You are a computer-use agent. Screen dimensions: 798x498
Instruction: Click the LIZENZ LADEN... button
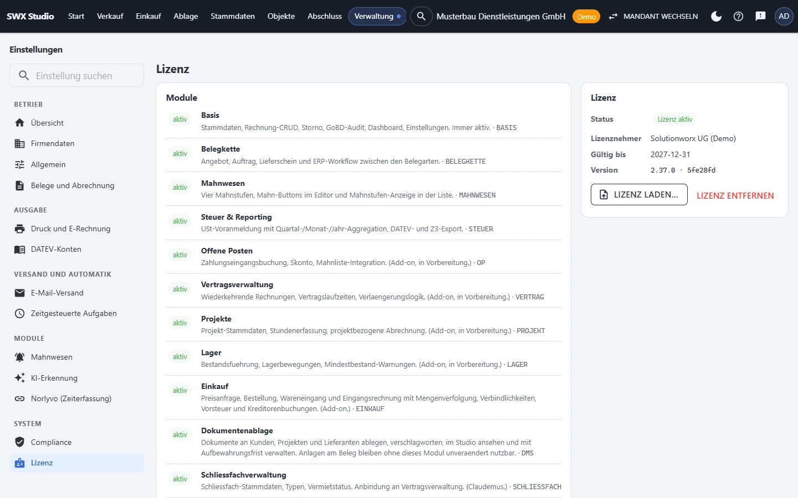coord(639,195)
